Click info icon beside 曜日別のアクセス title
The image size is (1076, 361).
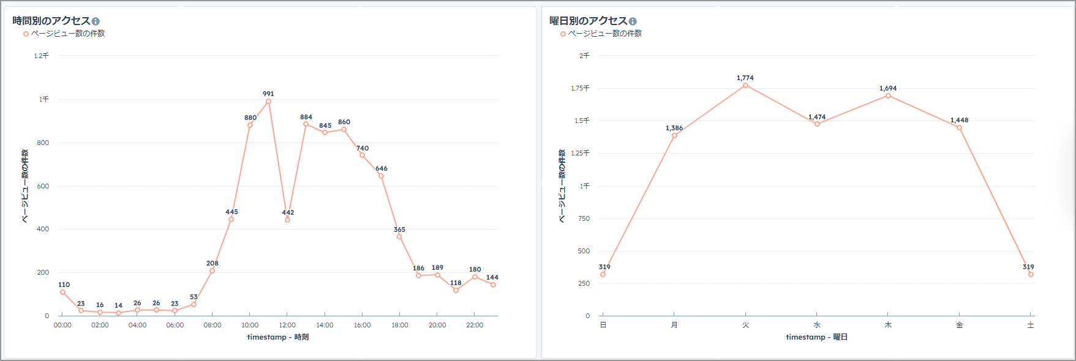point(633,21)
